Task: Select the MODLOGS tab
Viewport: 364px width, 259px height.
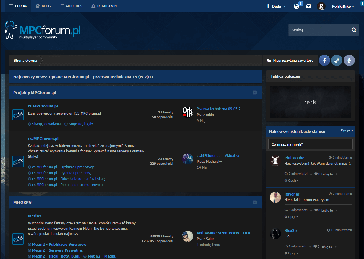Action: pyautogui.click(x=71, y=6)
